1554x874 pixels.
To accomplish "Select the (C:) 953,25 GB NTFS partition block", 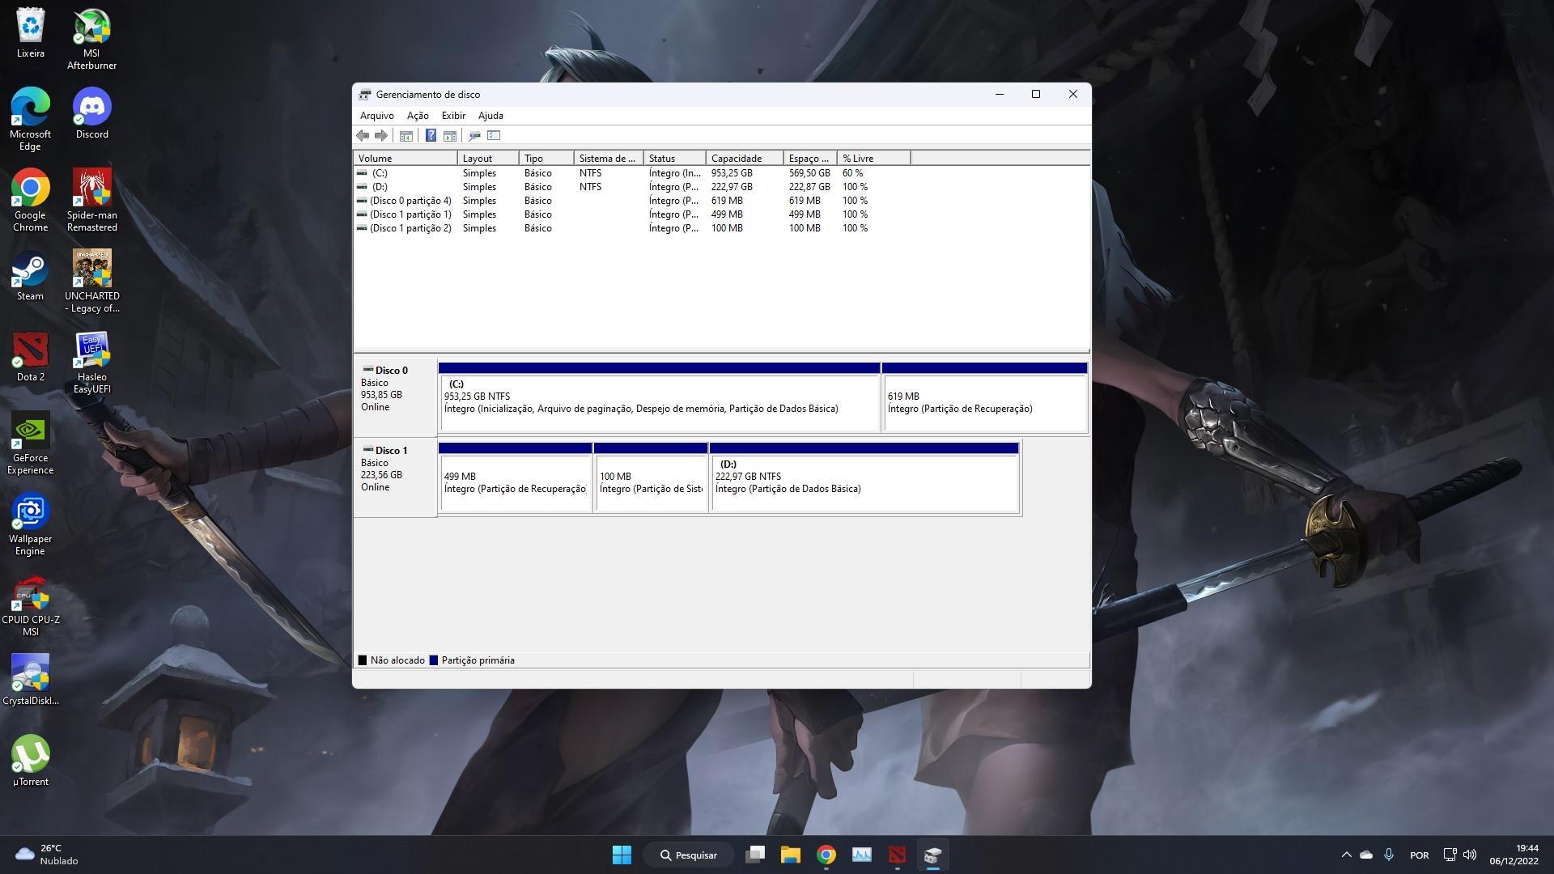I will coord(659,397).
